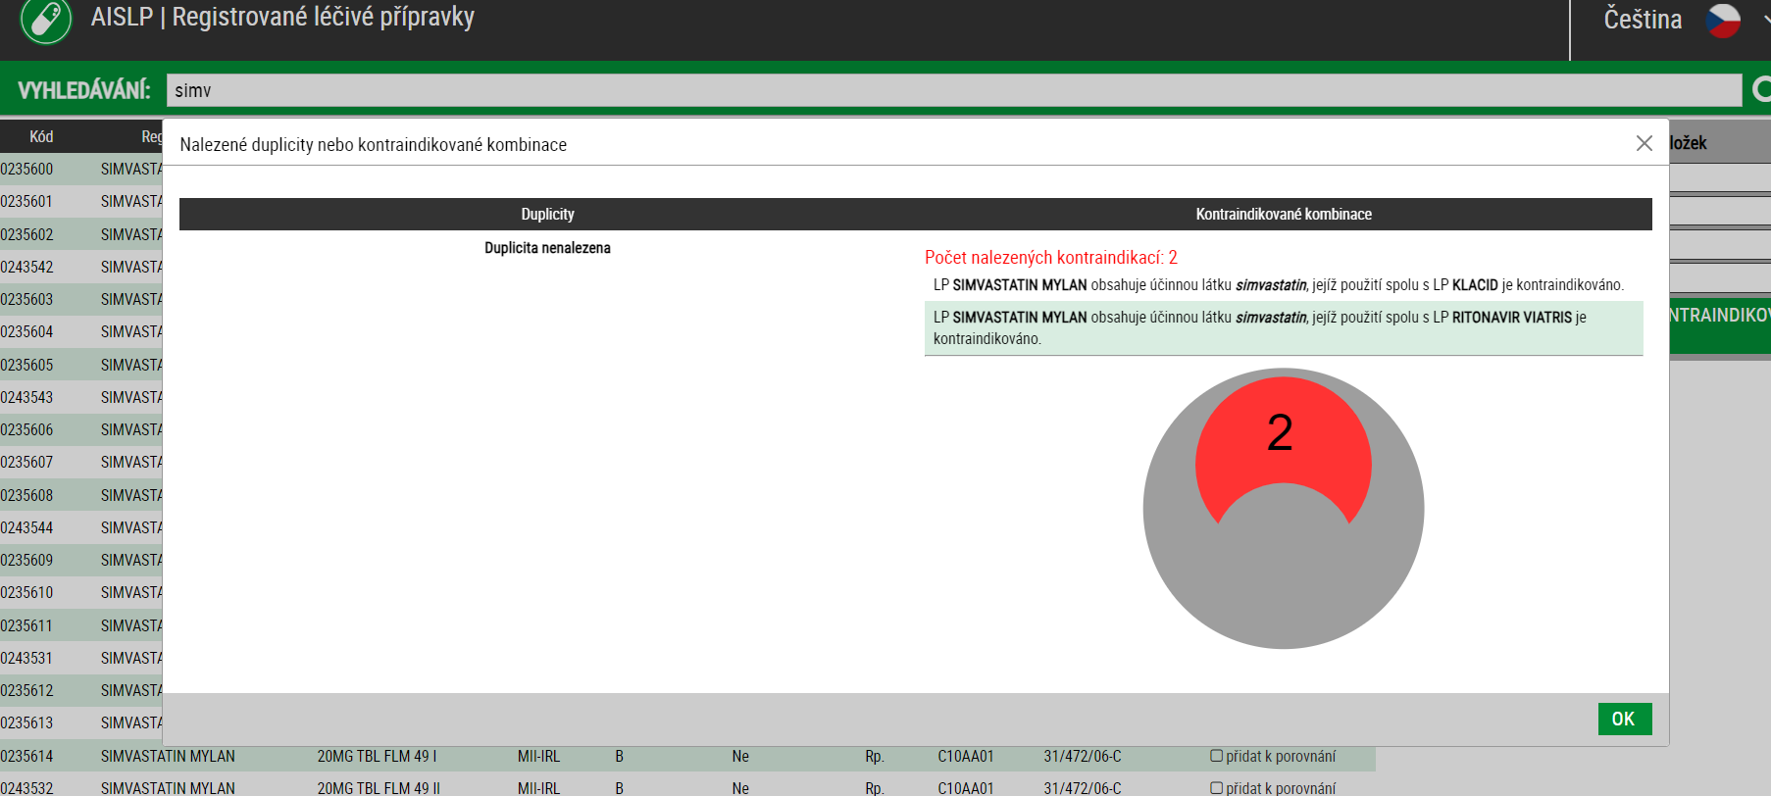Image resolution: width=1771 pixels, height=796 pixels.
Task: Click the 'Kód' column header
Action: (41, 136)
